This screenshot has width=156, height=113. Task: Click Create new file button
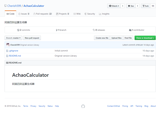coord(102,38)
